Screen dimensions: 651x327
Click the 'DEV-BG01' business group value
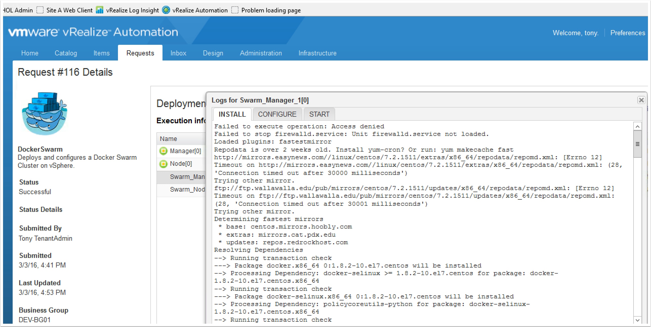[35, 320]
